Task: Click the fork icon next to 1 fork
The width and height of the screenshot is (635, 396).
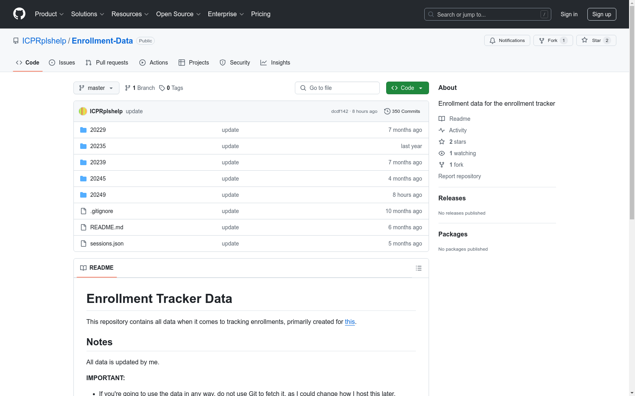Action: click(442, 165)
